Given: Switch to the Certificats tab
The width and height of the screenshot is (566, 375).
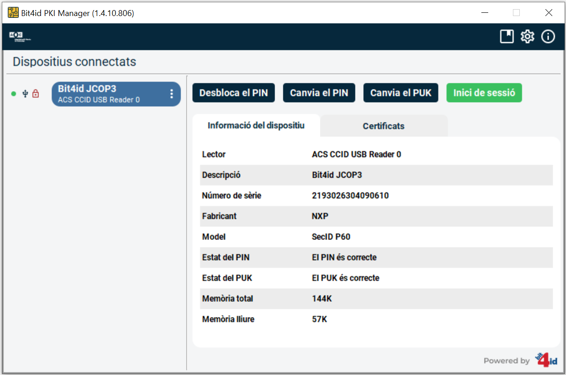Looking at the screenshot, I should (x=384, y=126).
